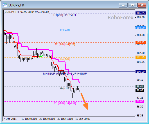Select the D1[-1/8] H4[-2/8] level label
Screen dimensions: 149x124
65,103
